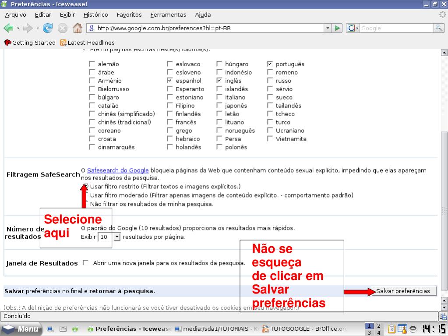Open the Getting Started bookmark
The width and height of the screenshot is (448, 336).
tap(30, 42)
